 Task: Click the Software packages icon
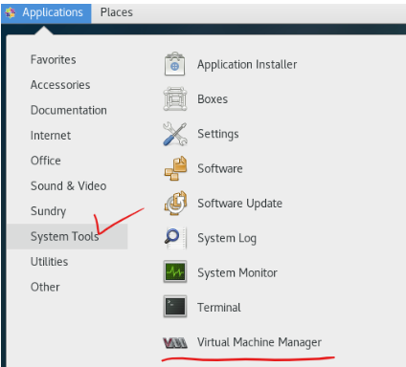coord(175,168)
